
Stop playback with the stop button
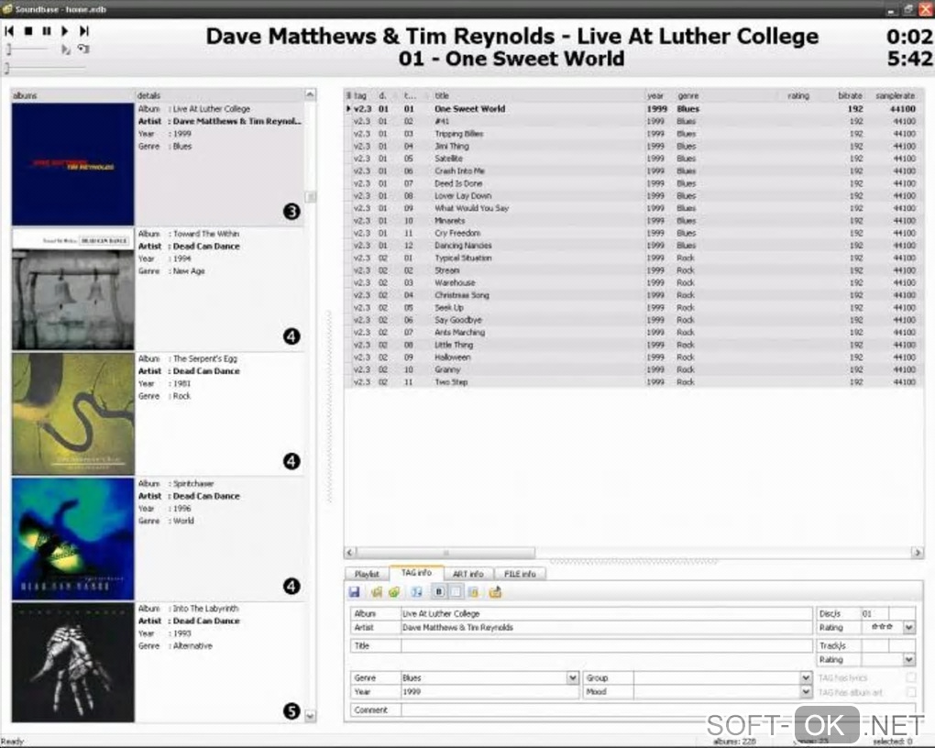pyautogui.click(x=28, y=30)
